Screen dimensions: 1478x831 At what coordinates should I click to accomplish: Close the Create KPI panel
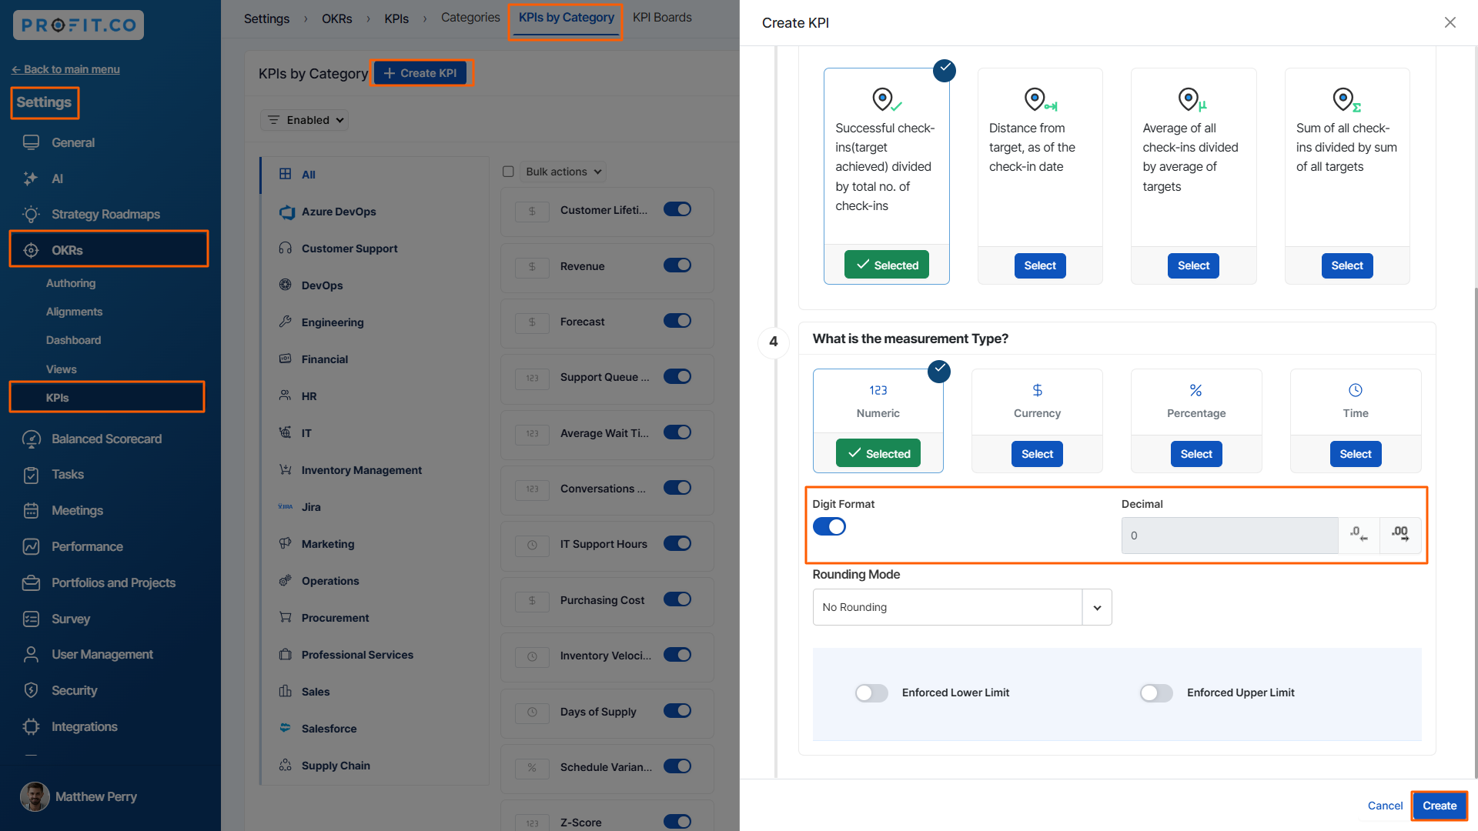[x=1450, y=22]
